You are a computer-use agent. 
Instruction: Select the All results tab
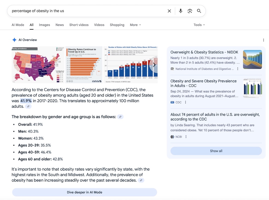[x=32, y=25]
